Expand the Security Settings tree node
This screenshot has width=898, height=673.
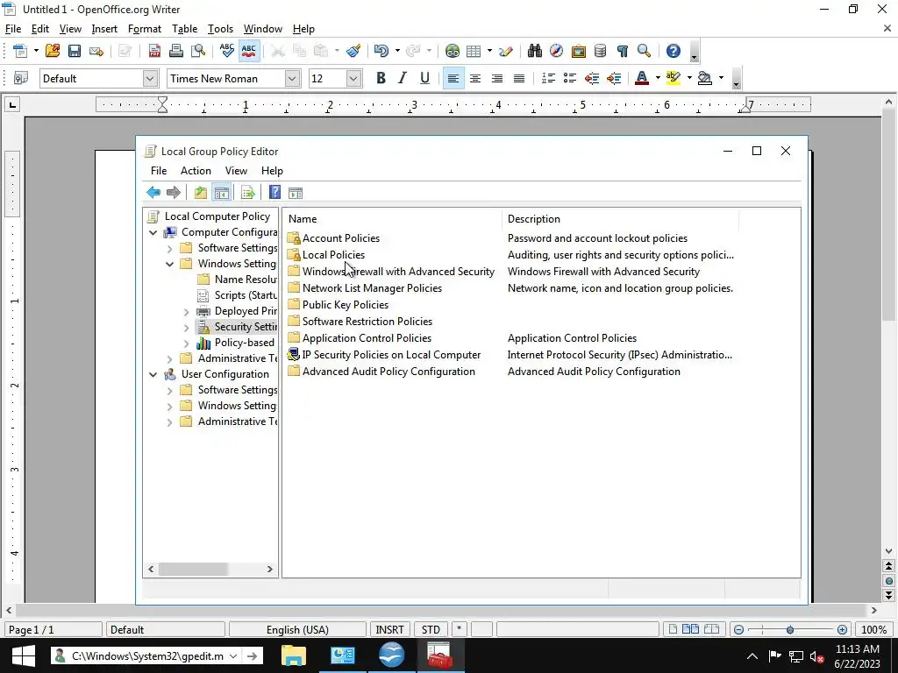pos(186,328)
